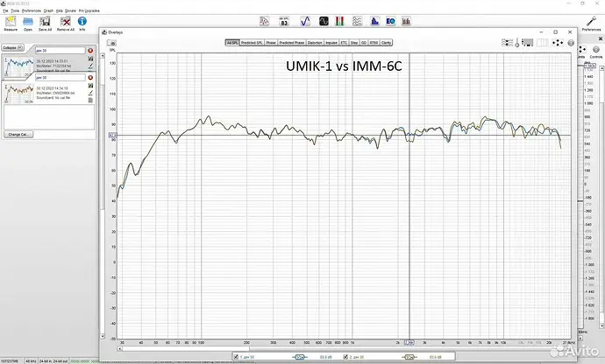Open the EQ tool
Image resolution: width=605 pixels, height=364 pixels.
(x=390, y=22)
